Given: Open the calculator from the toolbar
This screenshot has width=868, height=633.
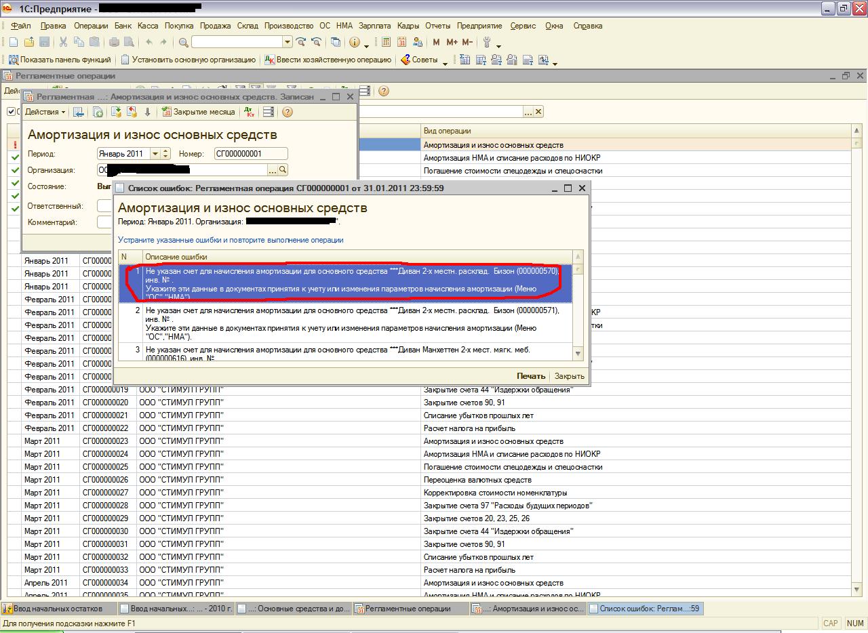Looking at the screenshot, I should [386, 42].
